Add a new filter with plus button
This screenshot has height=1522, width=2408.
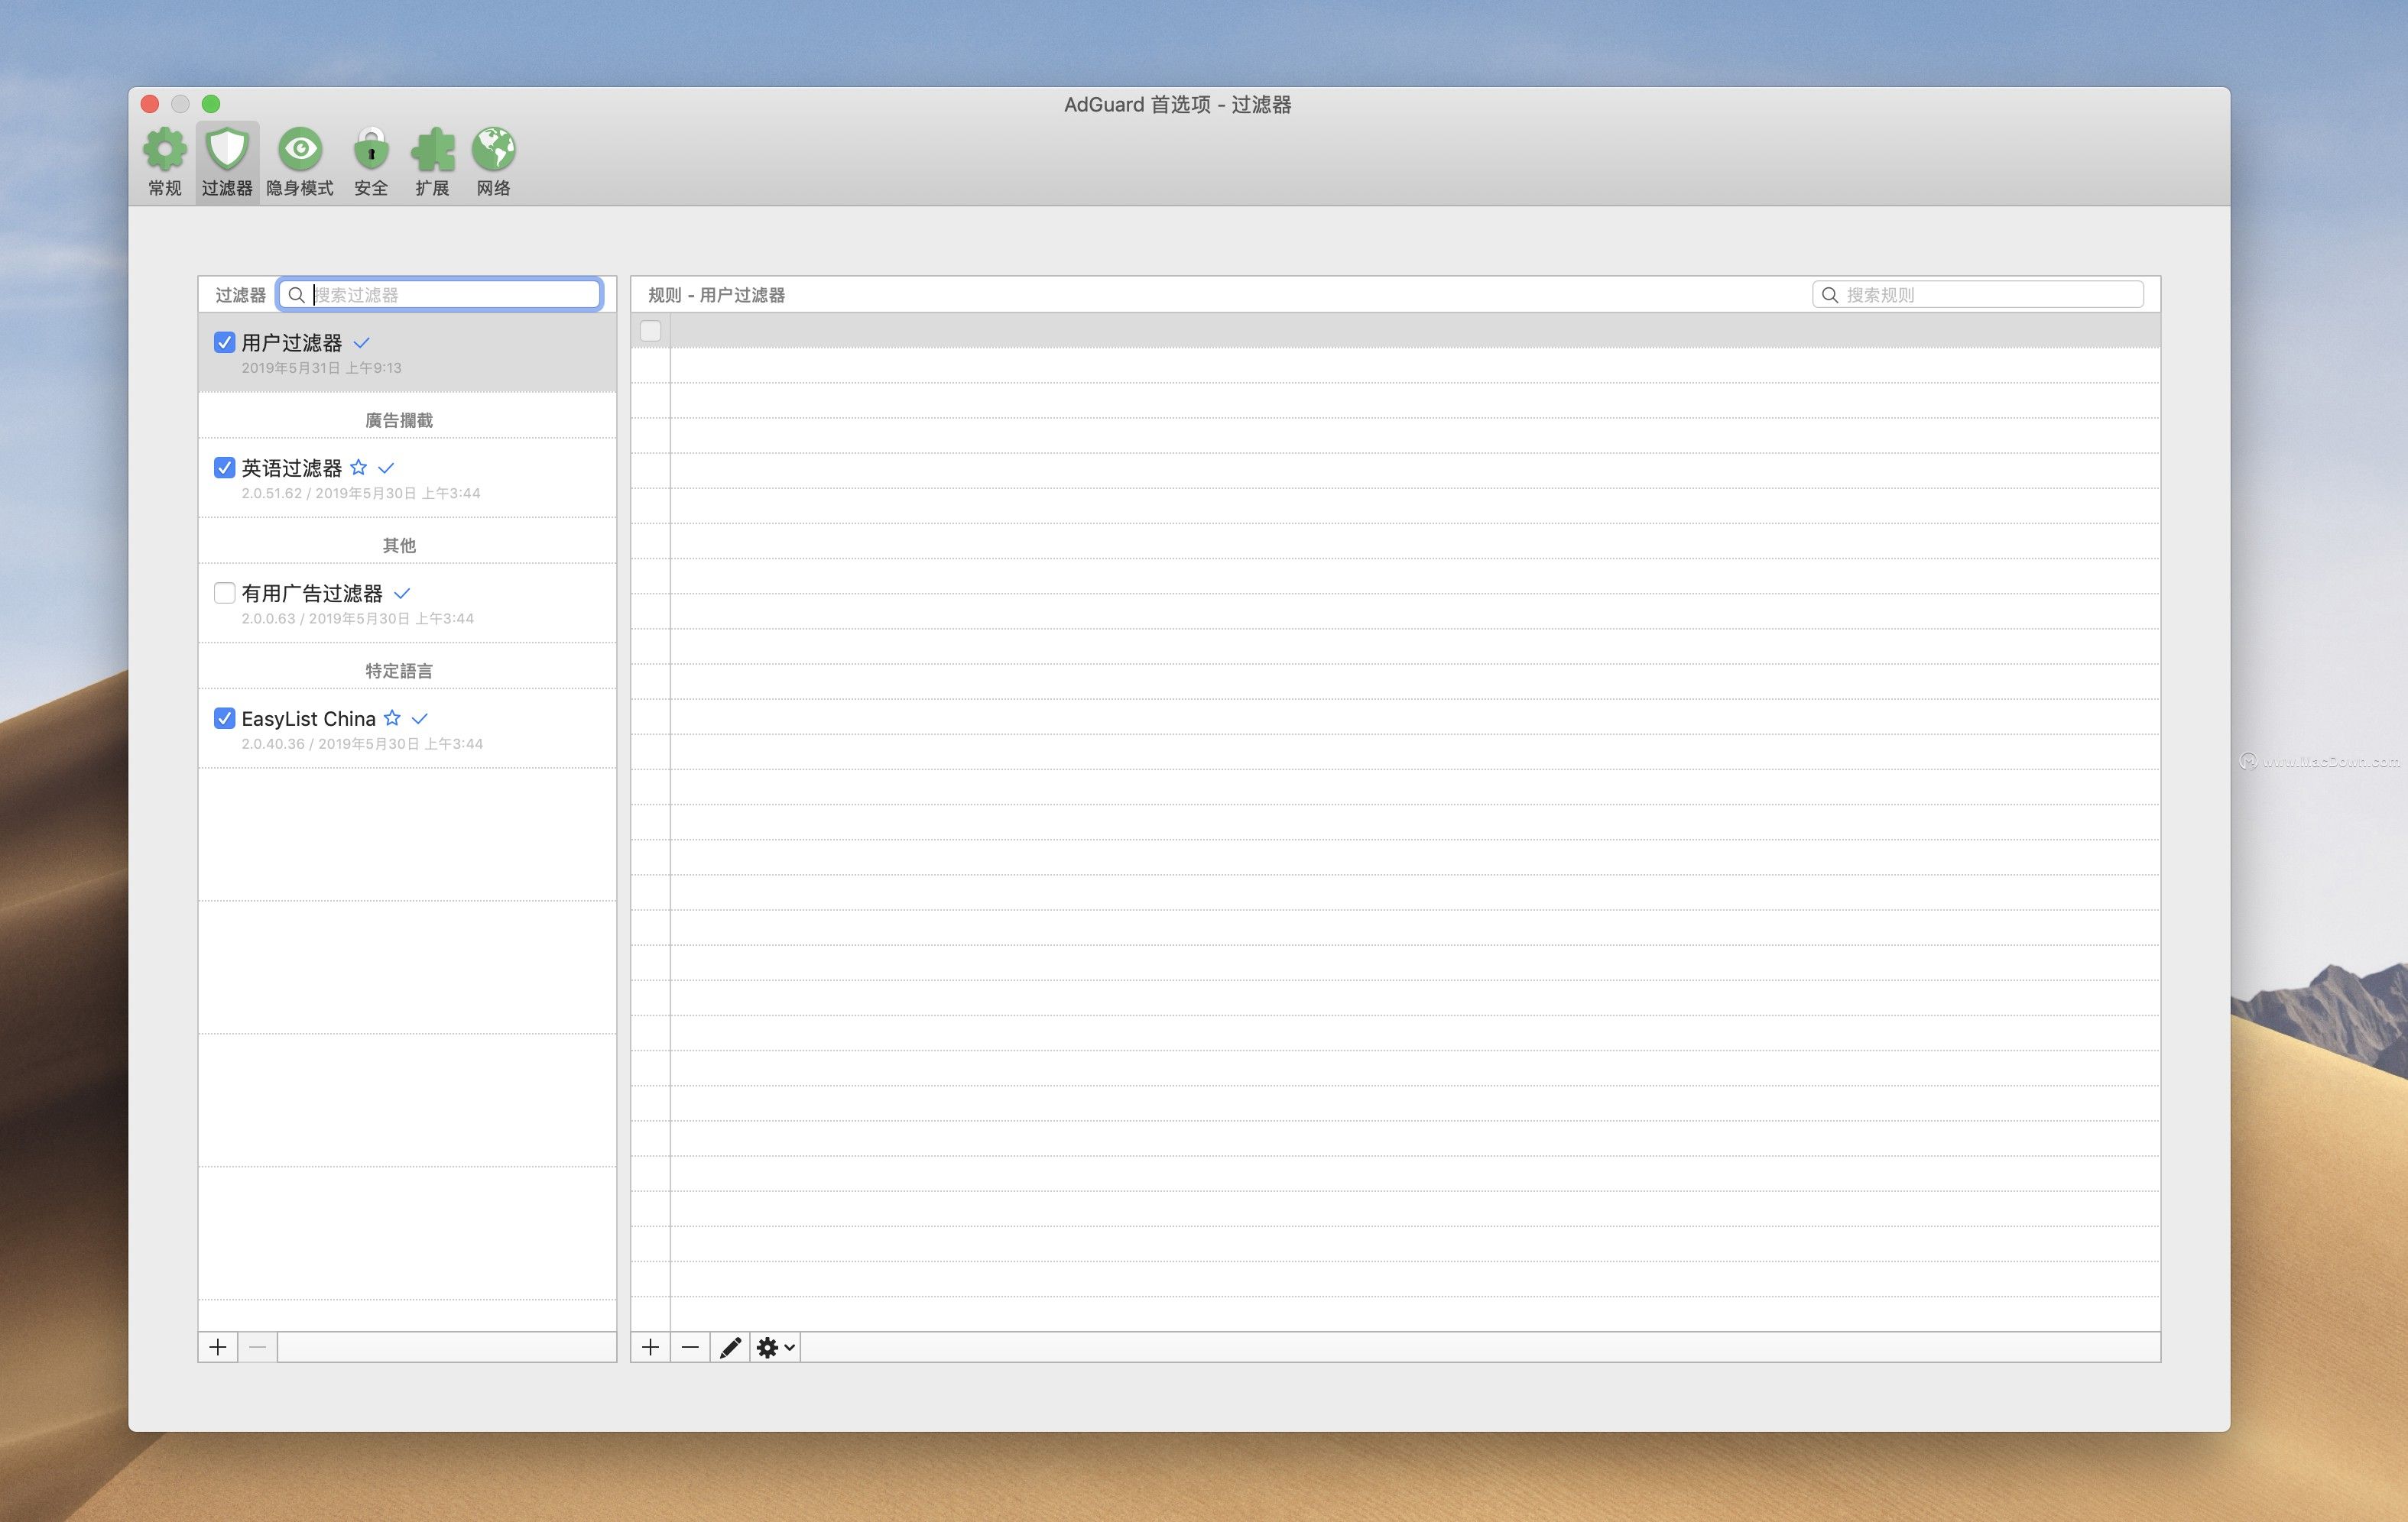(218, 1347)
